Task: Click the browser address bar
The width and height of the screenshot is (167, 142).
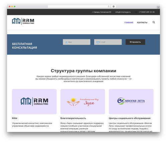Action: click(79, 7)
